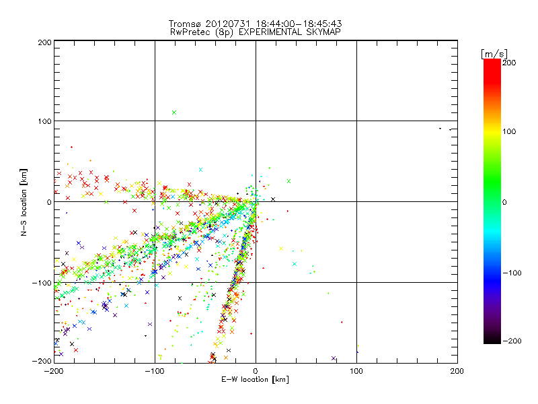538x404 pixels.
Task: Click the isolated green X marker above y=100
Action: click(174, 112)
